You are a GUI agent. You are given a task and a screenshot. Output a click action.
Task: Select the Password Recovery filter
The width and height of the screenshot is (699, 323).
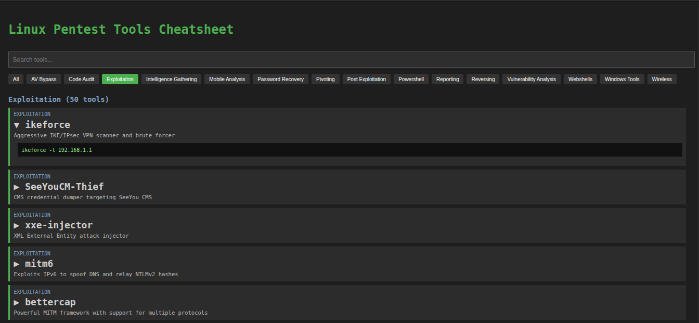280,79
